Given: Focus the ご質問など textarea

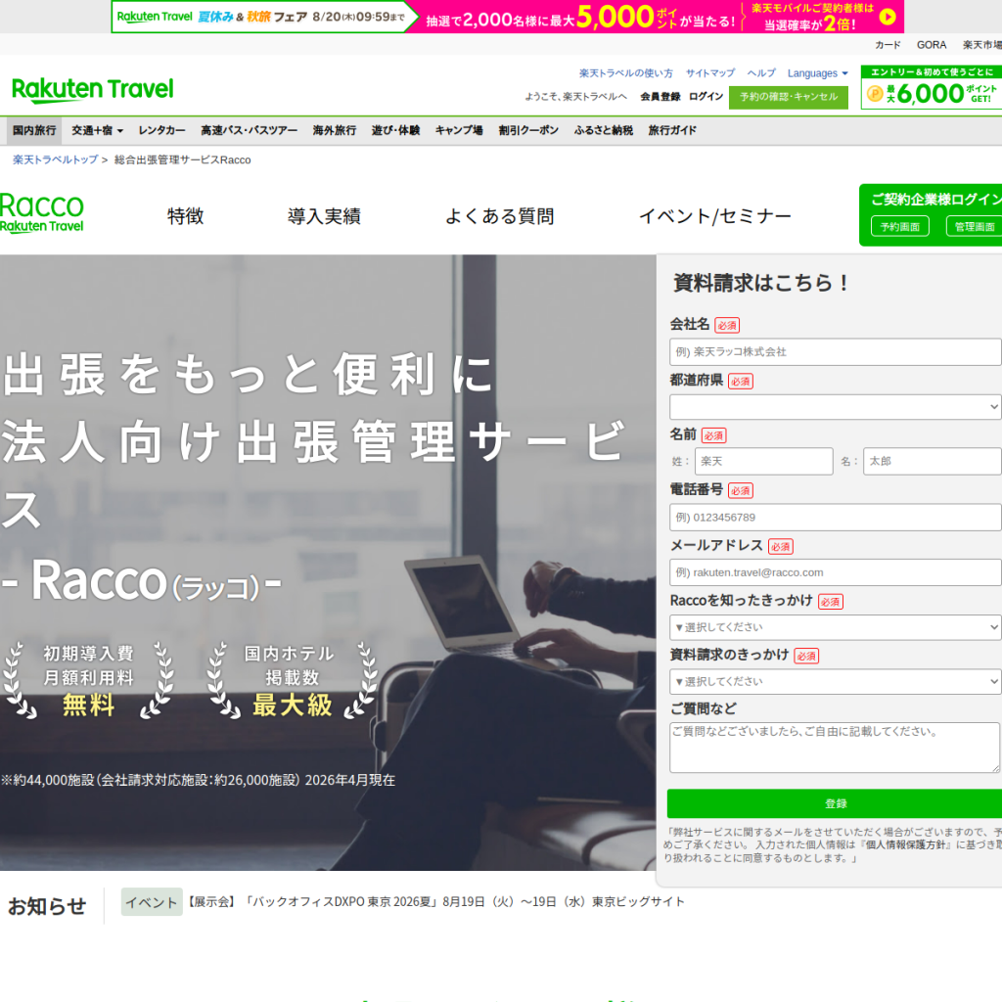Looking at the screenshot, I should point(836,748).
